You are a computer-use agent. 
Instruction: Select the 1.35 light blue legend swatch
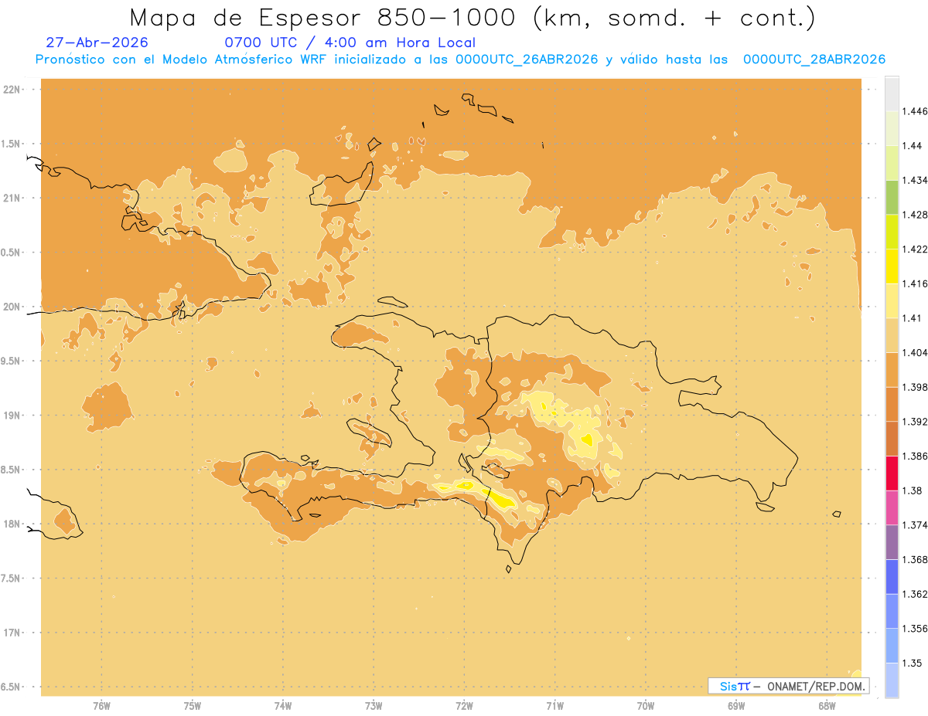coord(892,646)
